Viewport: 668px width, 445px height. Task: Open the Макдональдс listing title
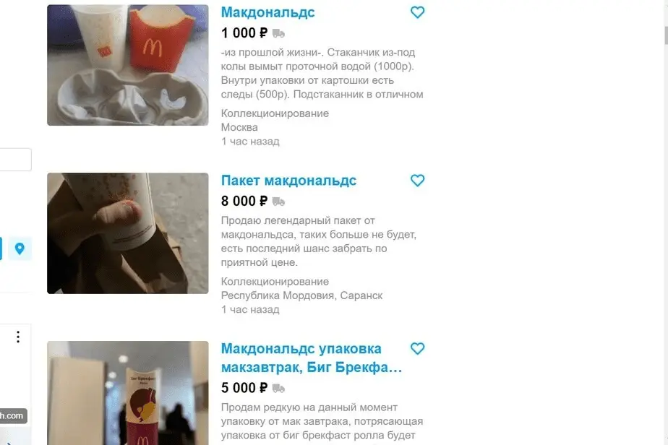267,12
